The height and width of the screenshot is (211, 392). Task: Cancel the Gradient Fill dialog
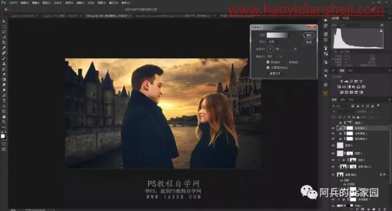[x=309, y=42]
